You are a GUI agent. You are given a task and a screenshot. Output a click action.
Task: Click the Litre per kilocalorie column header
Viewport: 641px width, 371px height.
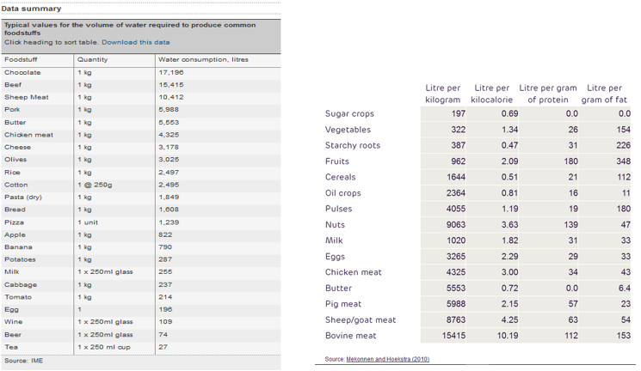coord(491,94)
